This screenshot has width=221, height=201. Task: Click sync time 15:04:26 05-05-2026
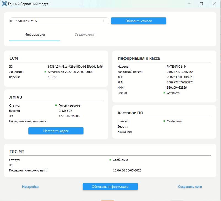(x=127, y=170)
